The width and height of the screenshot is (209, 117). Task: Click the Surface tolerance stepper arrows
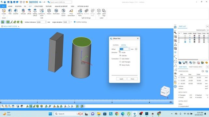(46, 22)
